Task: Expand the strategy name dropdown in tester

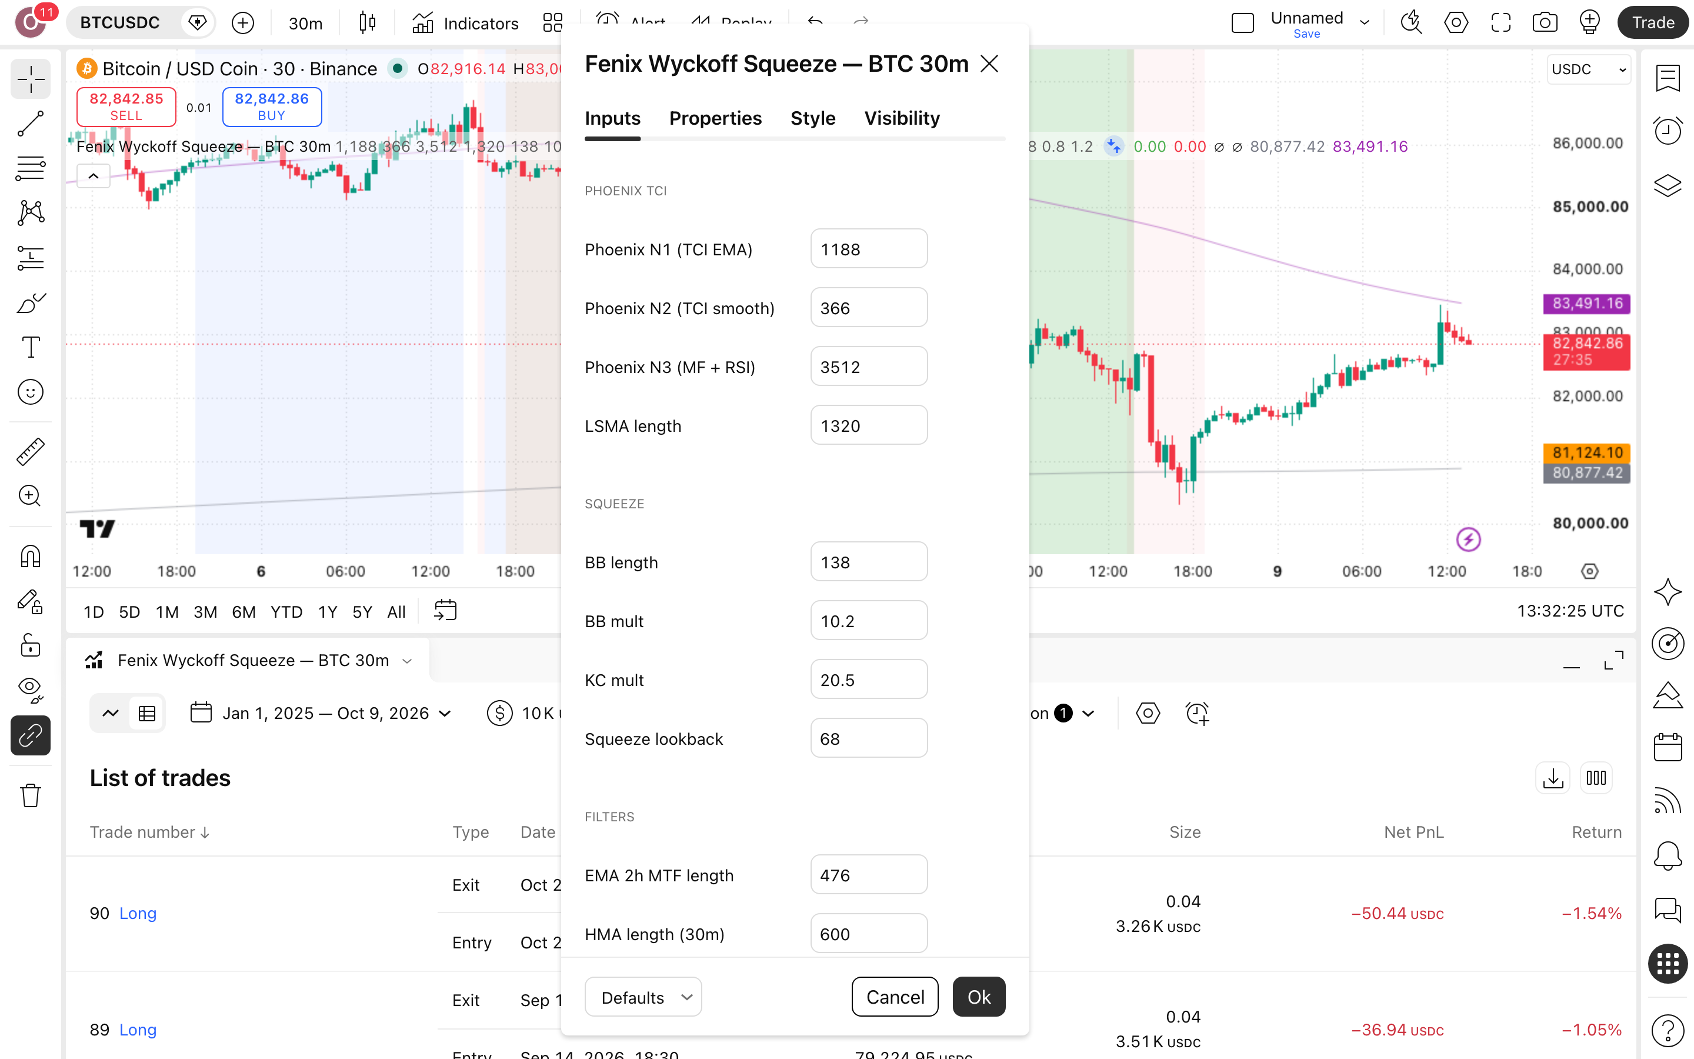Action: point(406,661)
